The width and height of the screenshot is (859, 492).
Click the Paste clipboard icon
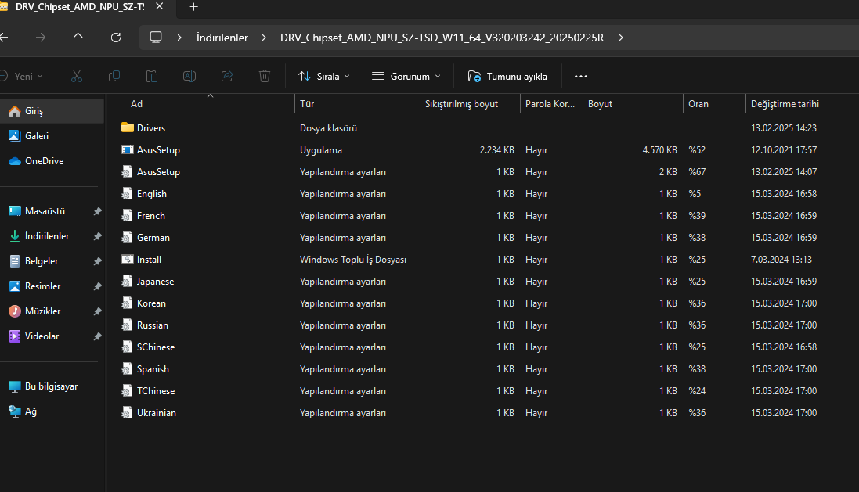click(152, 76)
